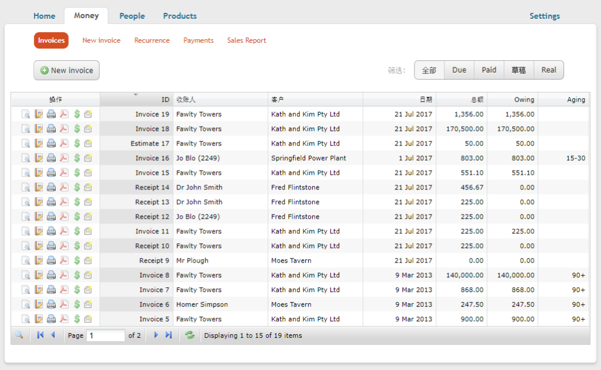Screen dimensions: 601x370
Task: Open the Home tab
Action: tap(44, 16)
